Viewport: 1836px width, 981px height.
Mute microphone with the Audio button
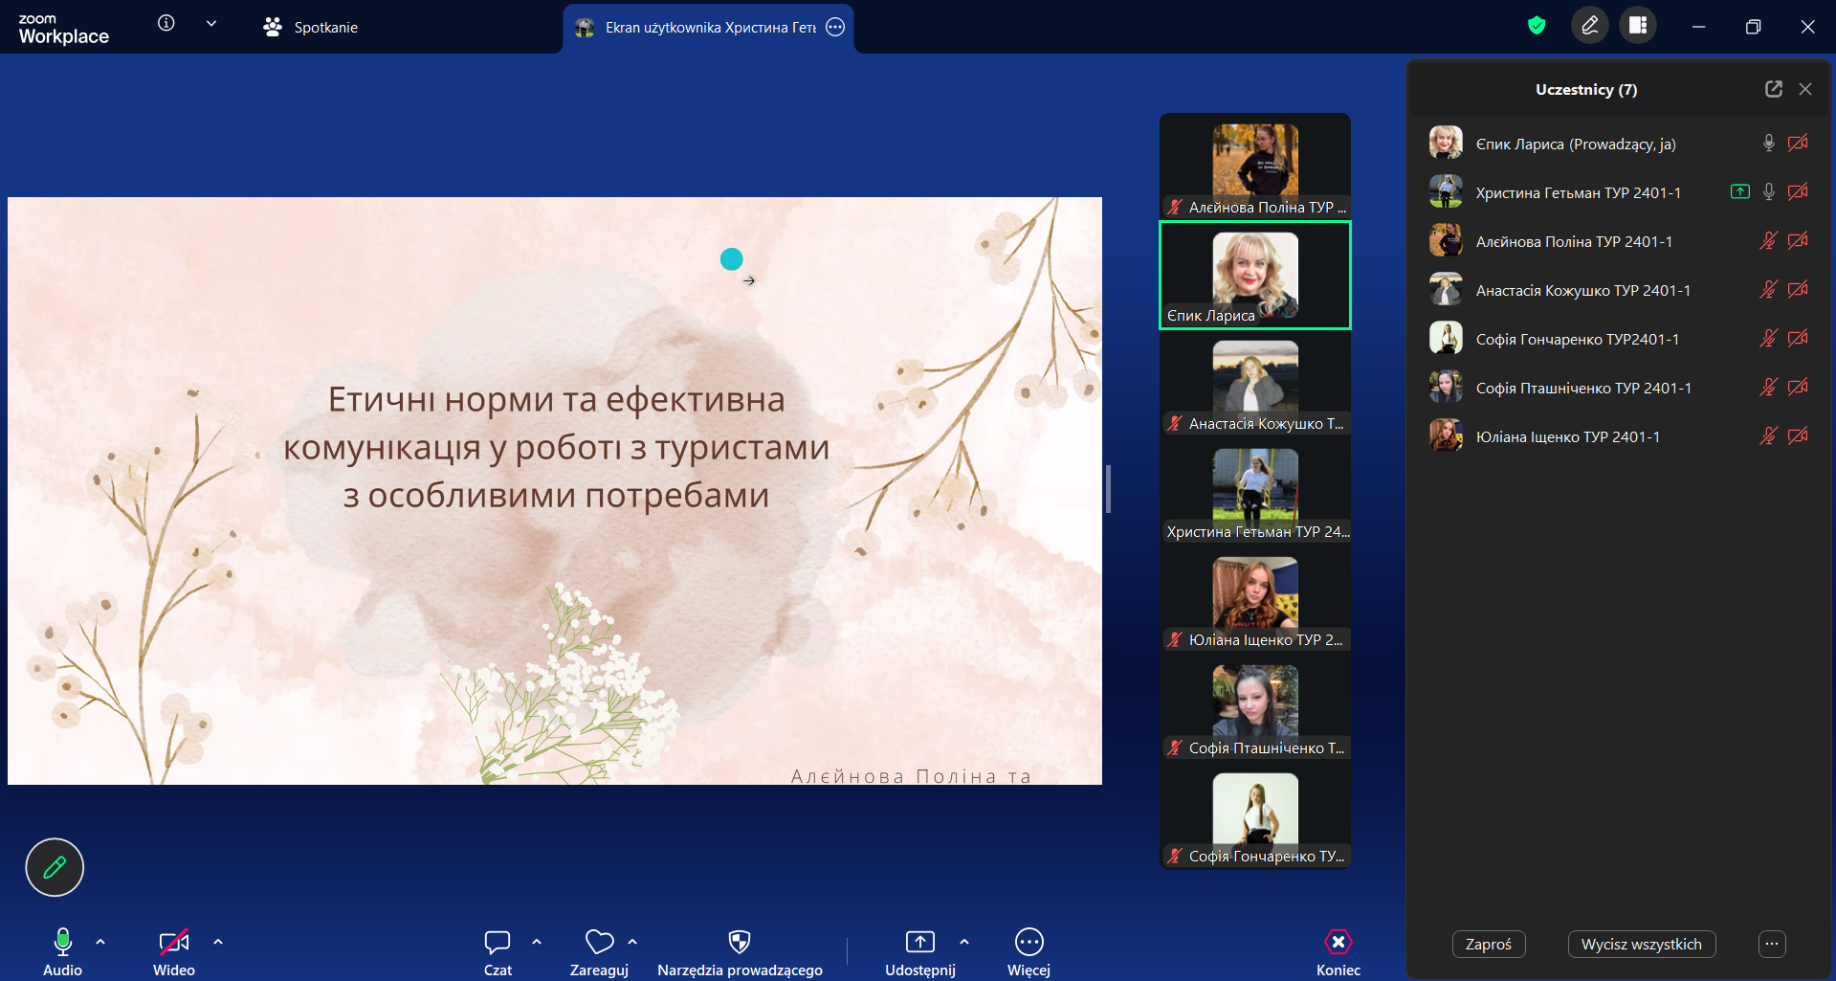pyautogui.click(x=62, y=943)
